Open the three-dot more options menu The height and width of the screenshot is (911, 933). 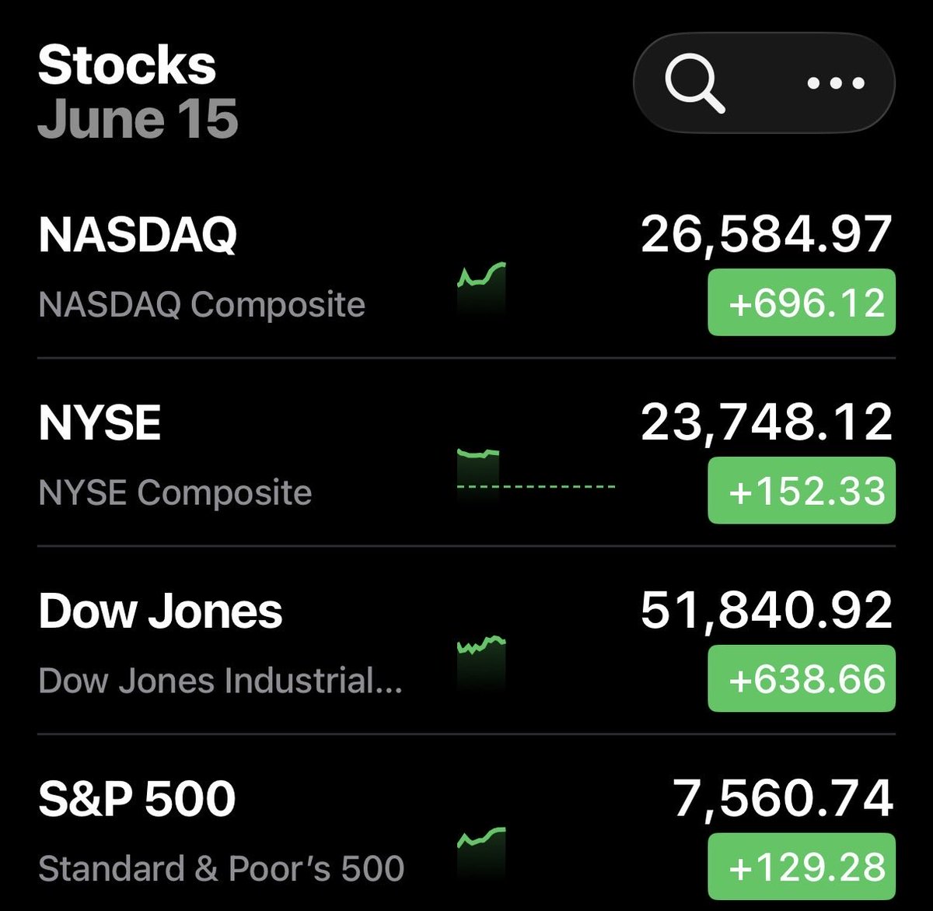836,83
